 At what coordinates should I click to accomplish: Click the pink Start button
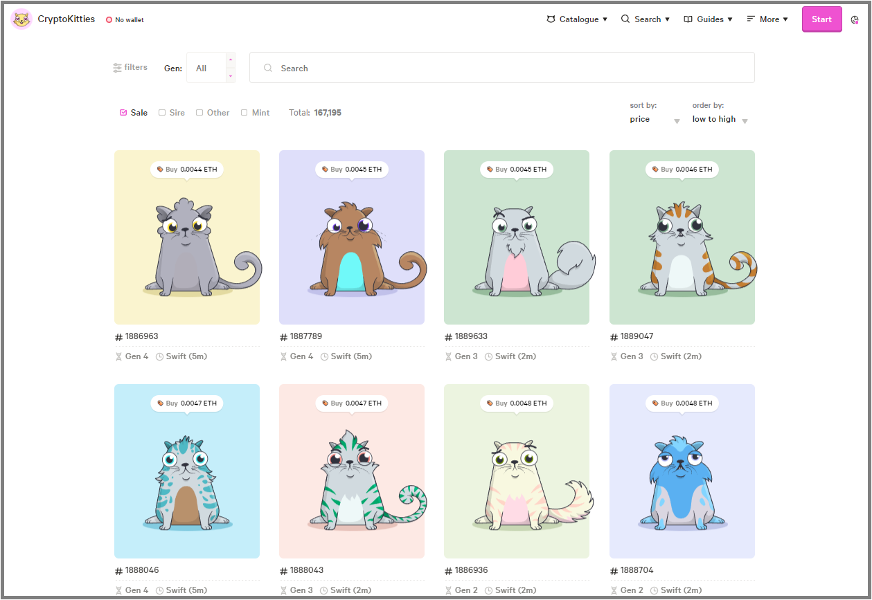pyautogui.click(x=822, y=19)
